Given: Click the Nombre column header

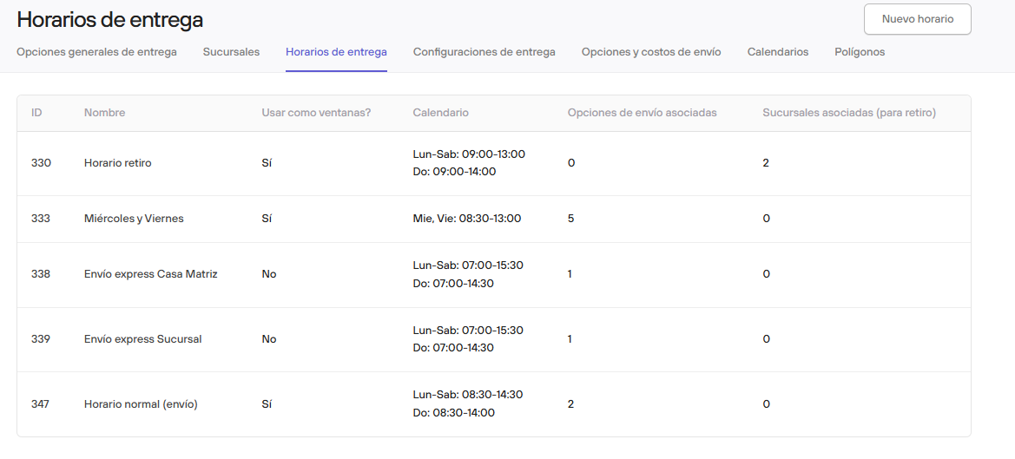Looking at the screenshot, I should tap(105, 113).
